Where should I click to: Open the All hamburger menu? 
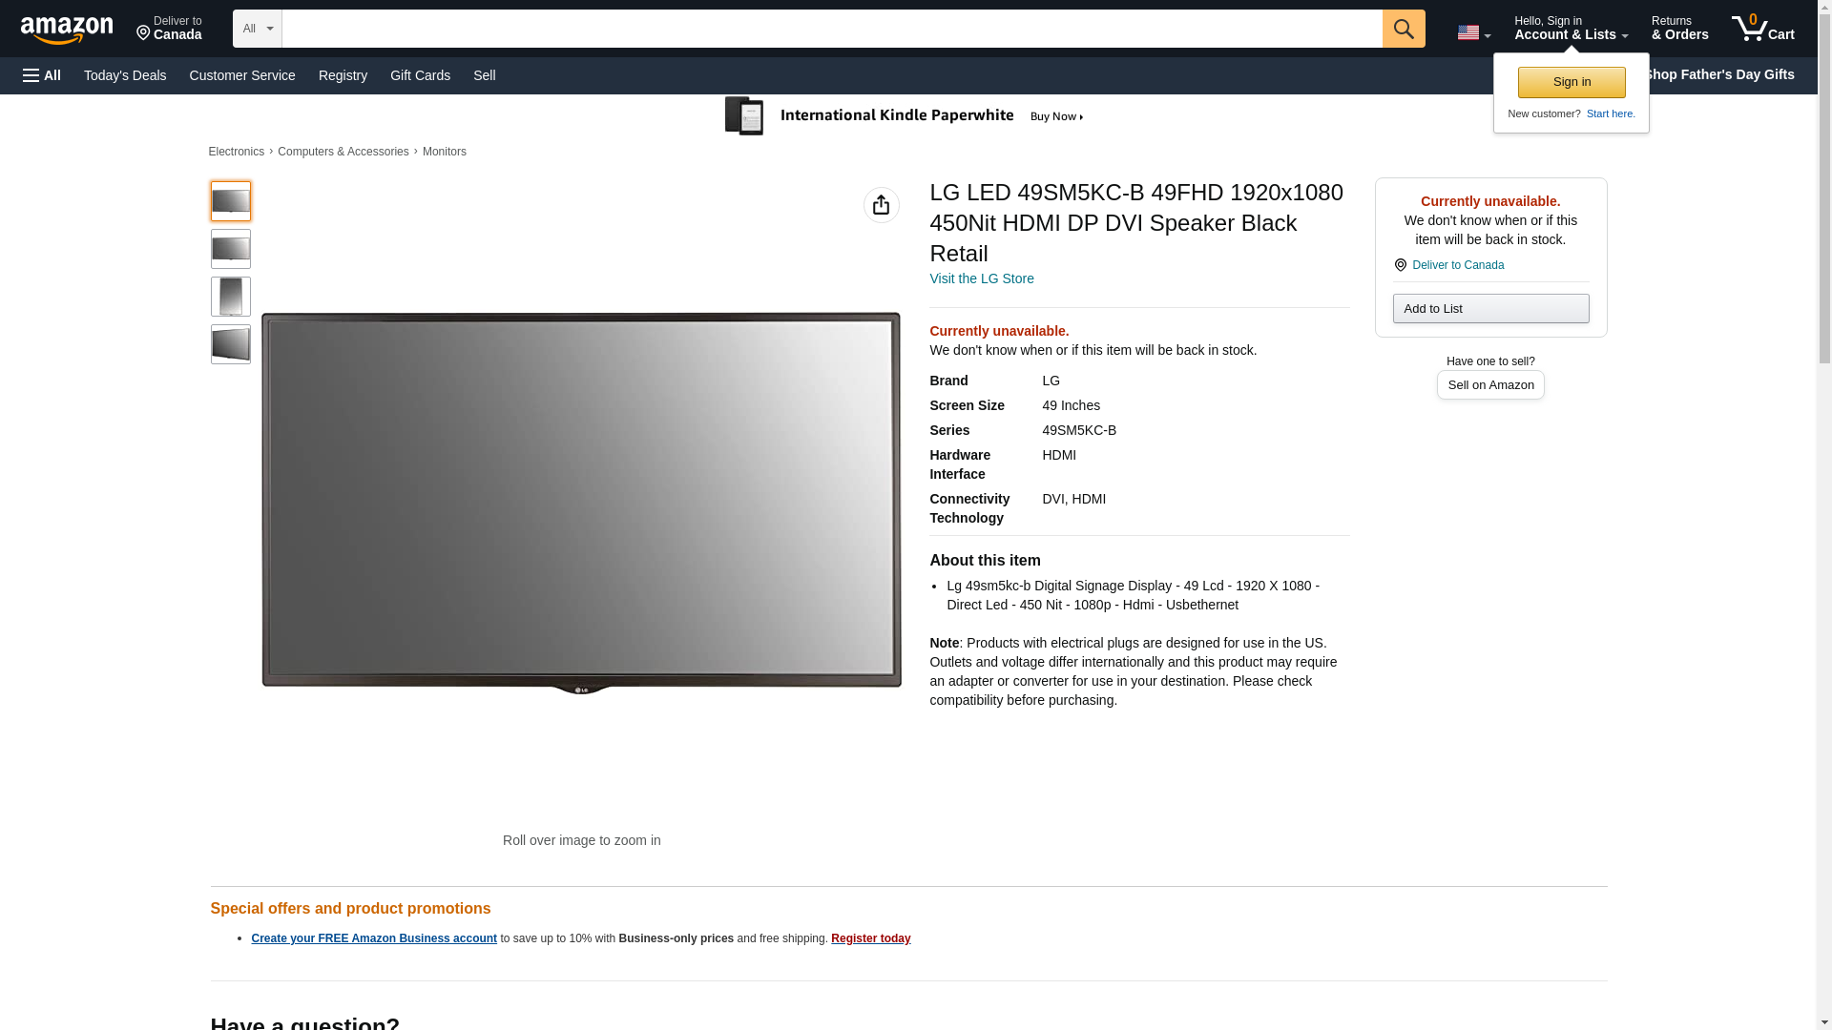(x=42, y=75)
